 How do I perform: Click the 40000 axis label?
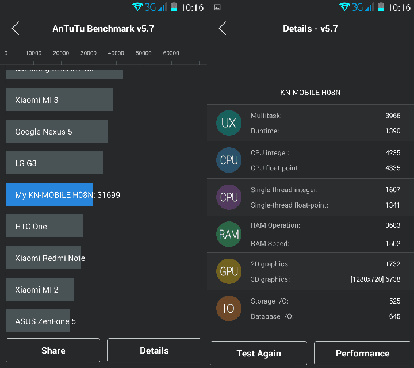click(116, 53)
